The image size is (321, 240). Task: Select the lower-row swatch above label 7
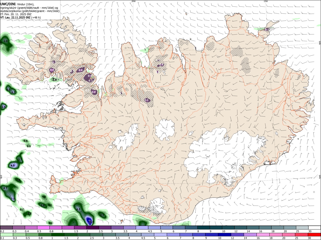[x=186, y=235]
